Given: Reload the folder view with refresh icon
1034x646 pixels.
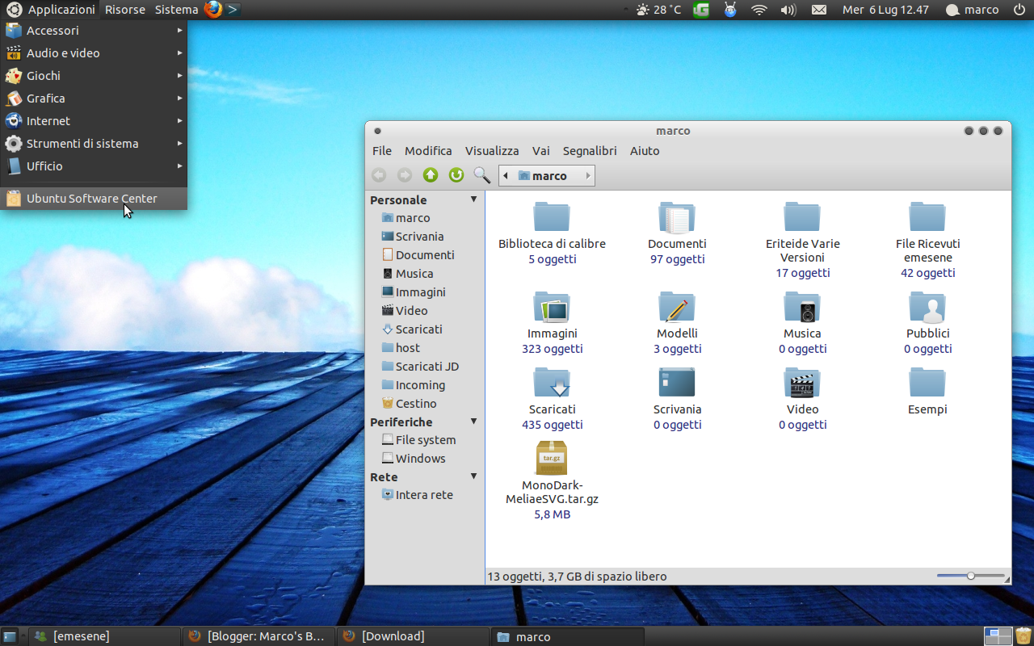Looking at the screenshot, I should click(x=456, y=174).
